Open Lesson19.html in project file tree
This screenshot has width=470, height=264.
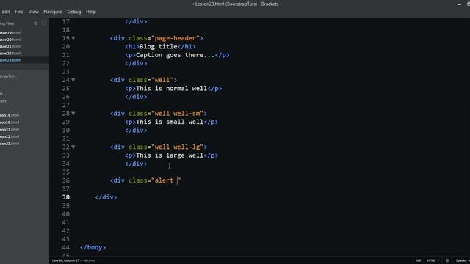(10, 115)
